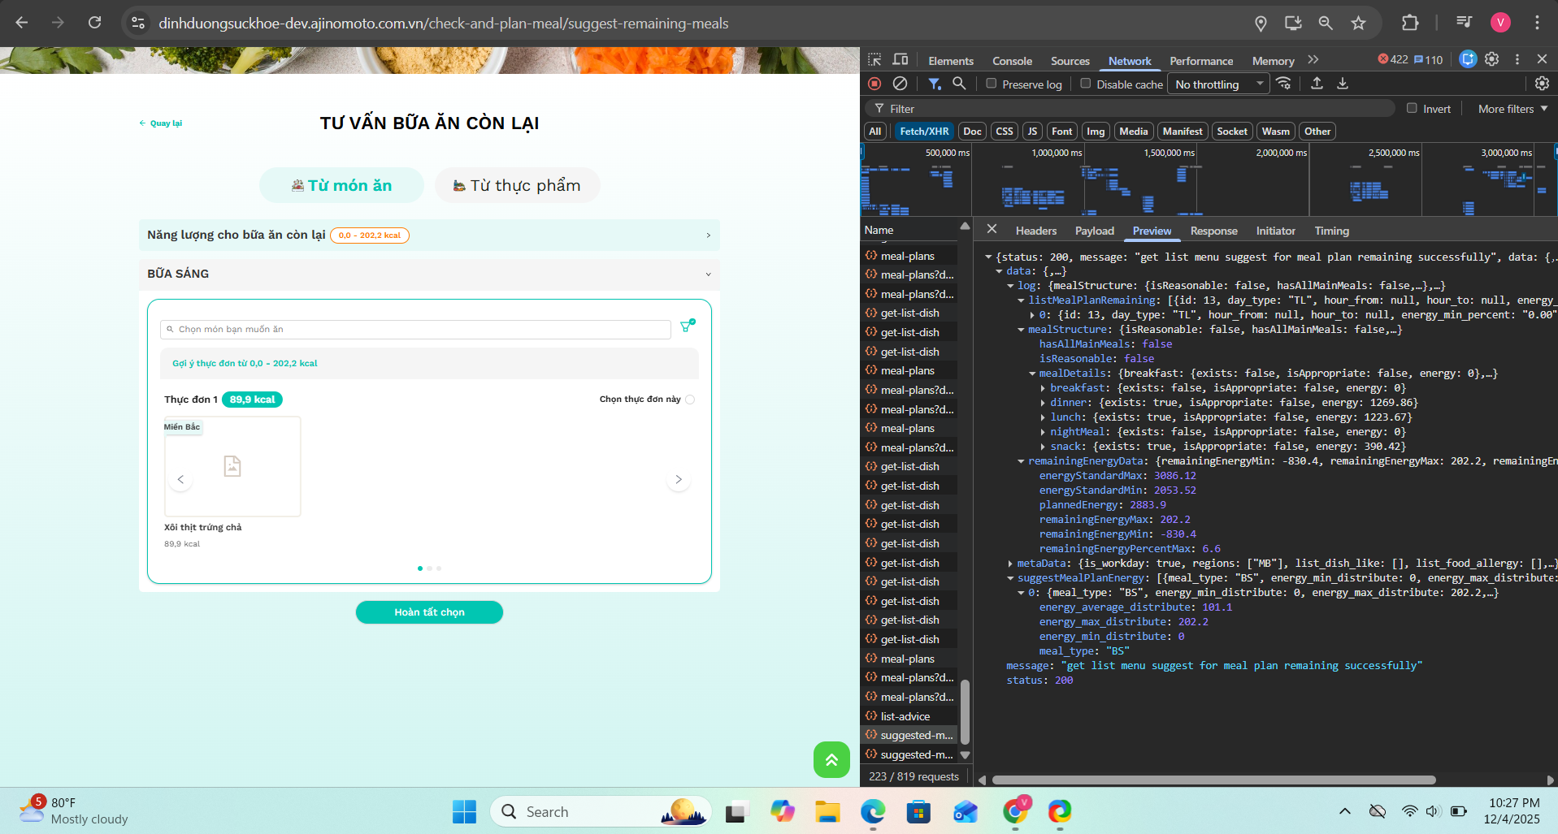Select the 'Từ món ăn' option
Screen dimensions: 1558x834
341,185
